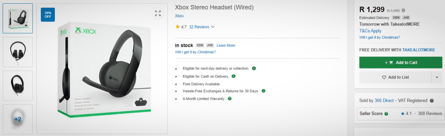Open help icon beside 6-Month Limited Warranty
This screenshot has height=136, width=445.
230,99
